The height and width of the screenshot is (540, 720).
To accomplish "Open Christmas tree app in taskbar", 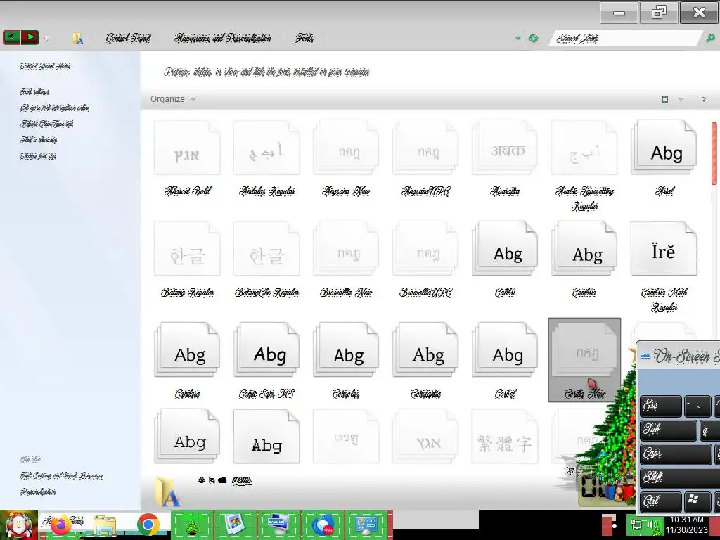I will tap(191, 525).
